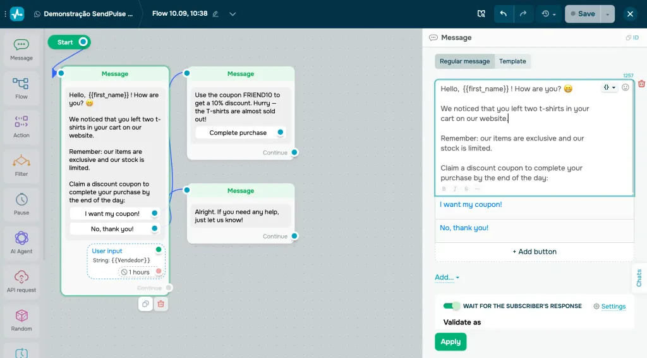647x358 pixels.
Task: Duplicate the selected message block
Action: click(x=145, y=304)
